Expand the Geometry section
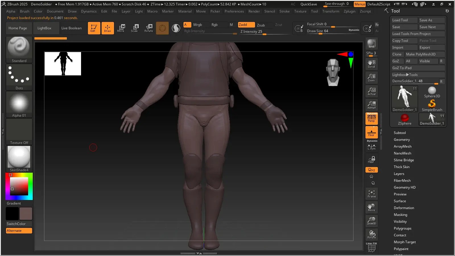Viewport: 455px width, 256px height. click(x=402, y=140)
